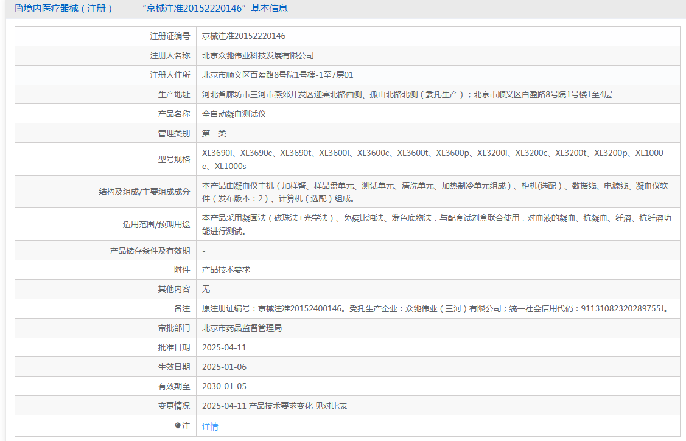This screenshot has height=441, width=686.
Task: Click remarks text starting 原注册证编号
Action: coord(436,308)
